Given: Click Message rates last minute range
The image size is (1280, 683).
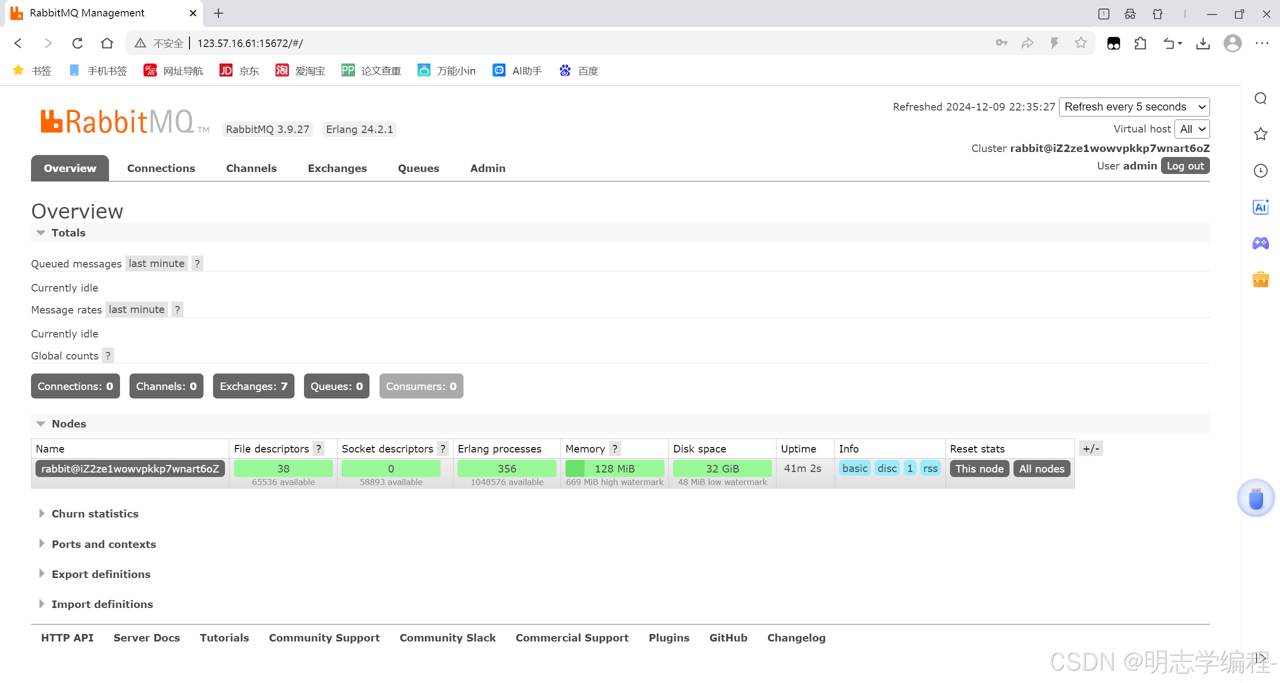Looking at the screenshot, I should (136, 309).
